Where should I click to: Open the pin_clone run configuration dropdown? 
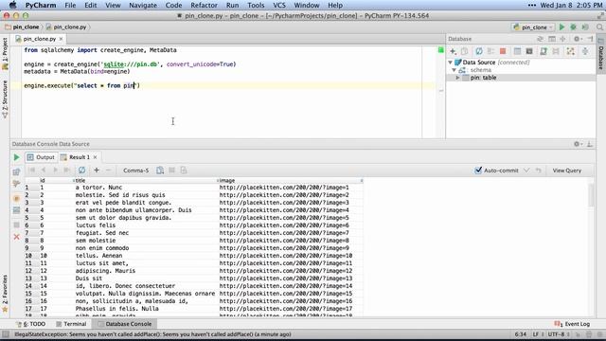(x=533, y=27)
